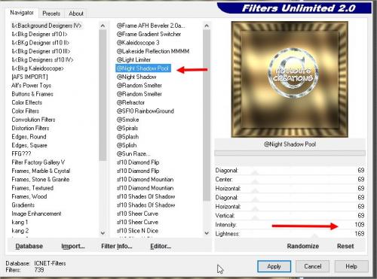This screenshot has width=377, height=279.
Task: Click the Randomize button
Action: 303,246
